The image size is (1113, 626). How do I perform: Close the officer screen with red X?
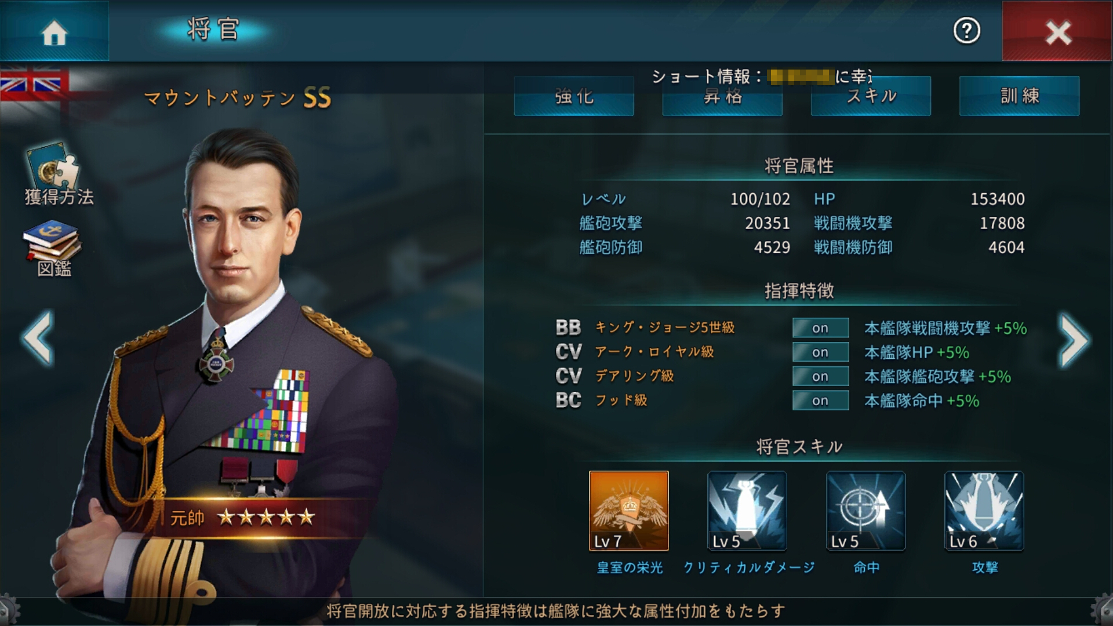click(1057, 32)
